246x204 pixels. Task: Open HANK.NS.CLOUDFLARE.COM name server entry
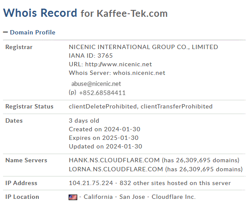coord(114,160)
